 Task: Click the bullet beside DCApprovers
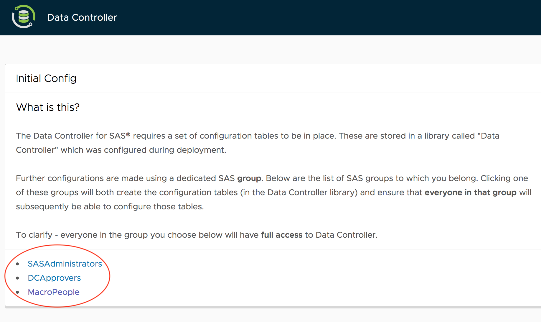(18, 278)
